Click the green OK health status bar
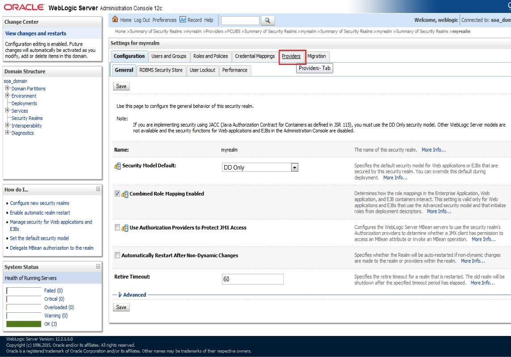Screen dimensions: 511x357 (24, 324)
